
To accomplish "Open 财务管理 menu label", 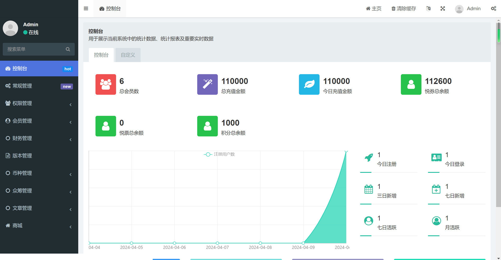I will coord(22,138).
